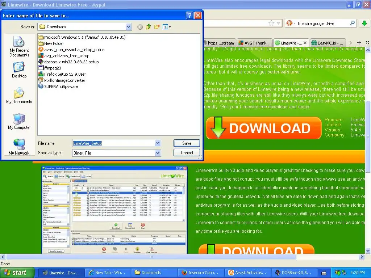This screenshot has height=278, width=371.
Task: Open address bar history dropdown in Mypal
Action: pyautogui.click(x=279, y=23)
